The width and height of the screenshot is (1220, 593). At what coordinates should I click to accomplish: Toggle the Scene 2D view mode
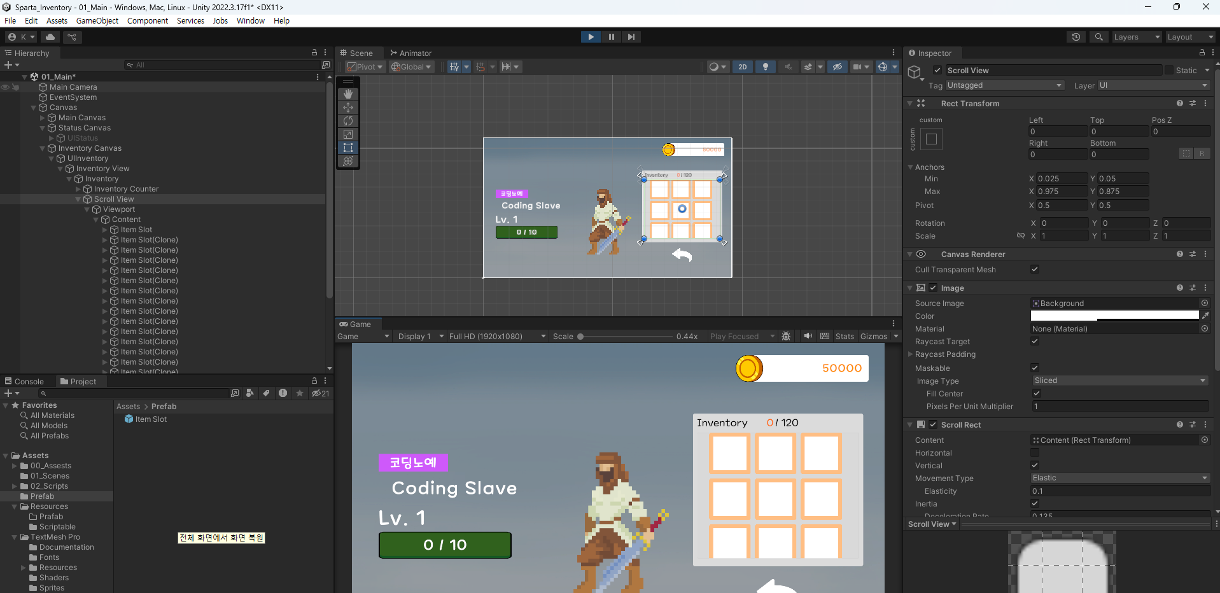click(x=743, y=67)
